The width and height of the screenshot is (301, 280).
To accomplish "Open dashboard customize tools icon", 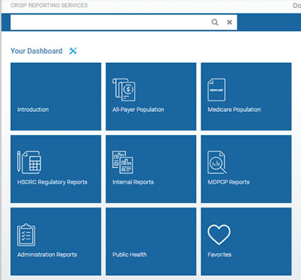I will 73,51.
